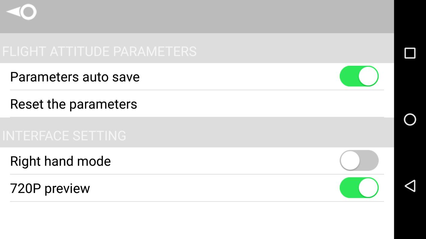Image resolution: width=426 pixels, height=239 pixels.
Task: Click the gray track of Right hand mode switch
Action: pyautogui.click(x=370, y=161)
